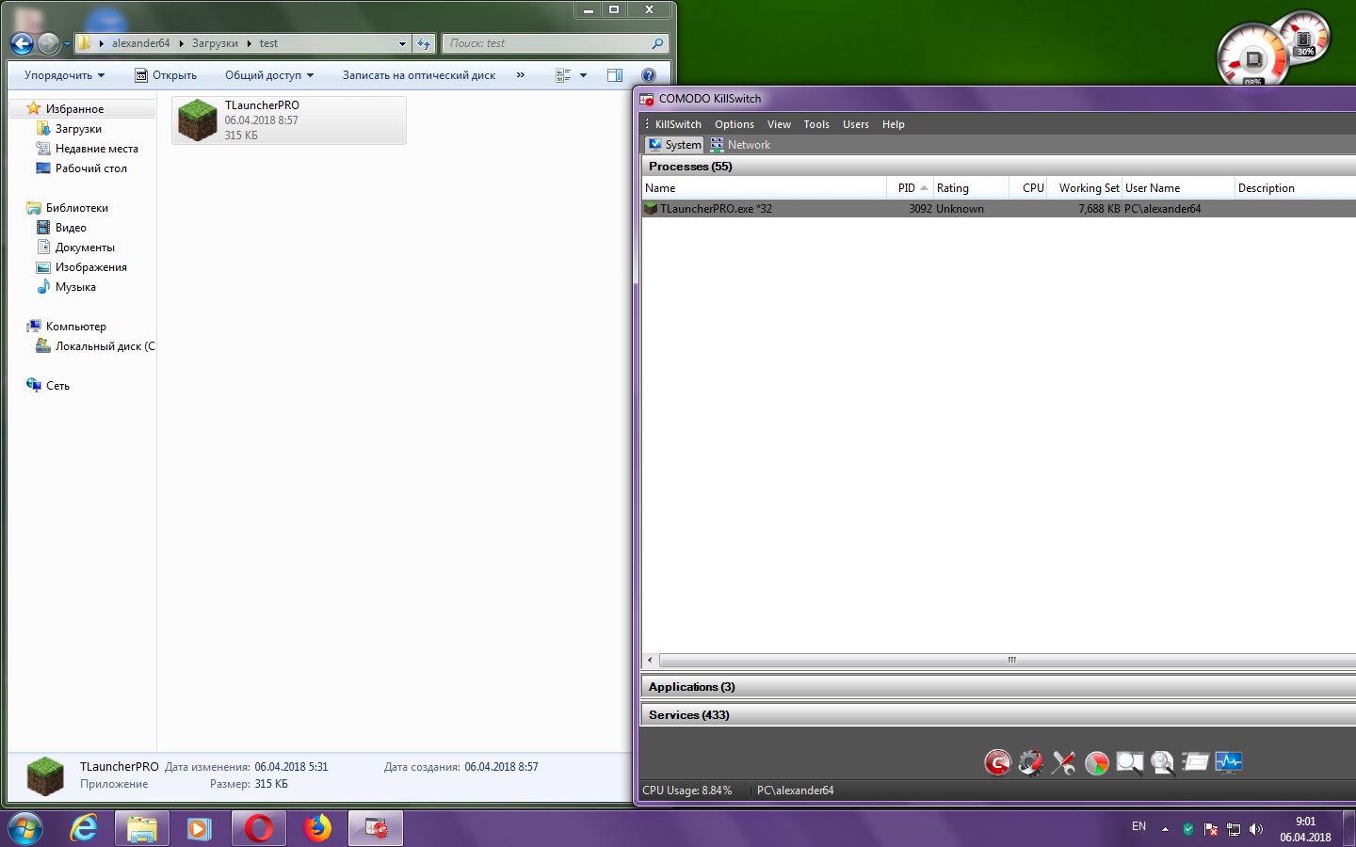Viewport: 1356px width, 847px height.
Task: Open Action Center flag tray icon
Action: coord(1211,829)
